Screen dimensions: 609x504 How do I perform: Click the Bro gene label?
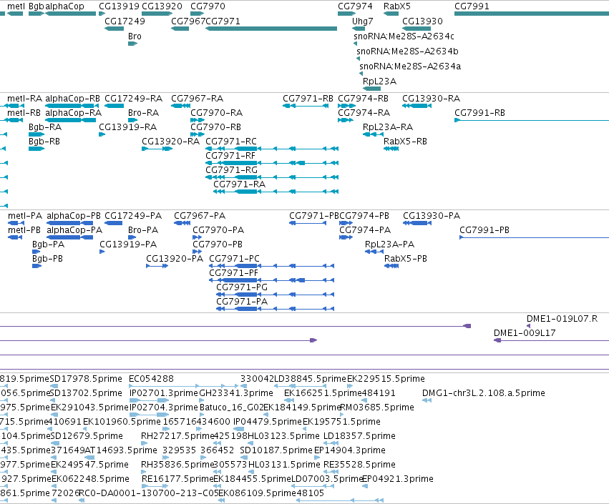pos(135,36)
